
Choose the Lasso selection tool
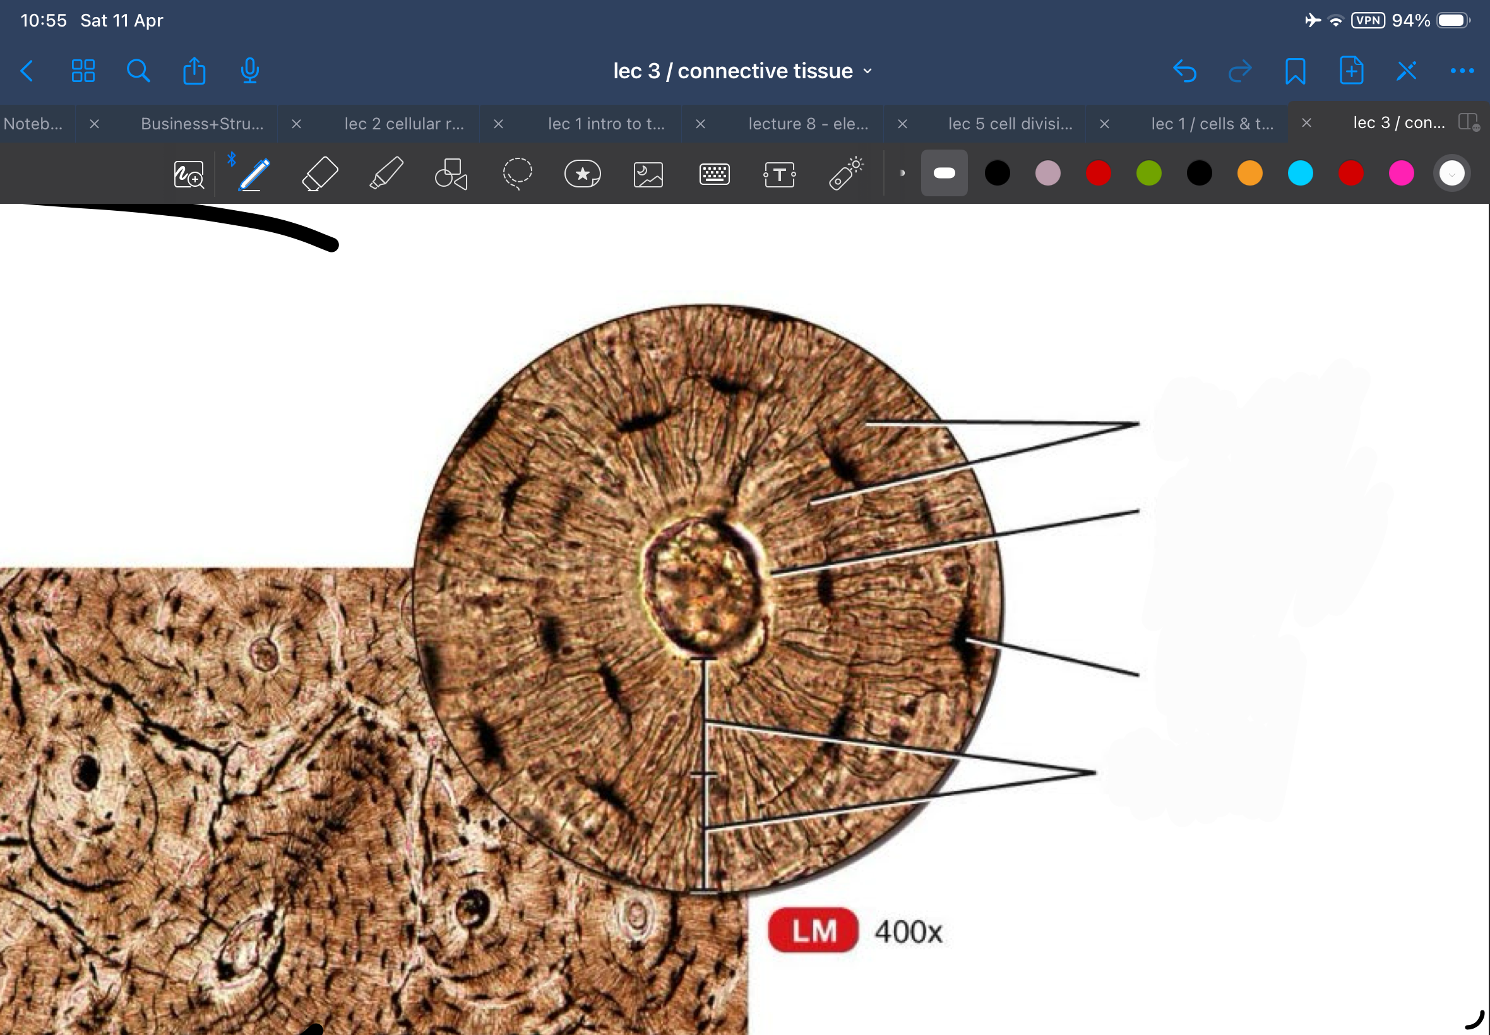517,174
